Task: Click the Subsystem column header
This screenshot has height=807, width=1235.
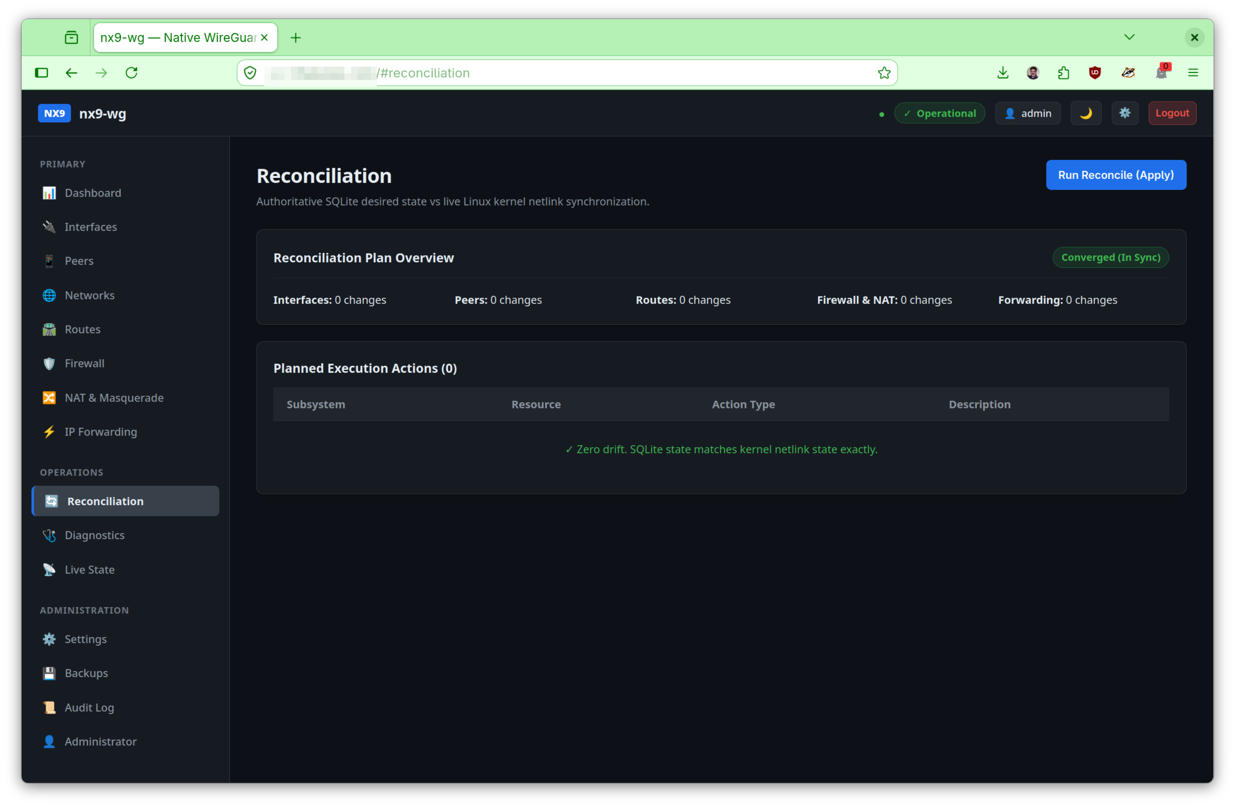Action: point(316,404)
